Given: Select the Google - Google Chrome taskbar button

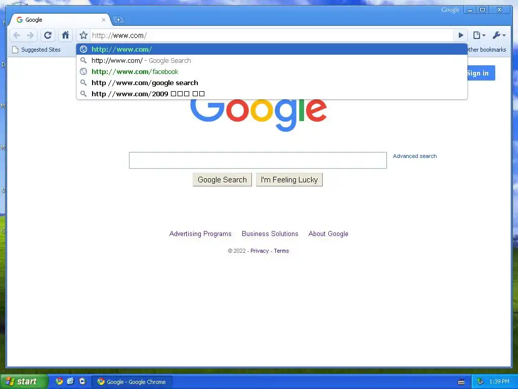Looking at the screenshot, I should click(x=132, y=382).
